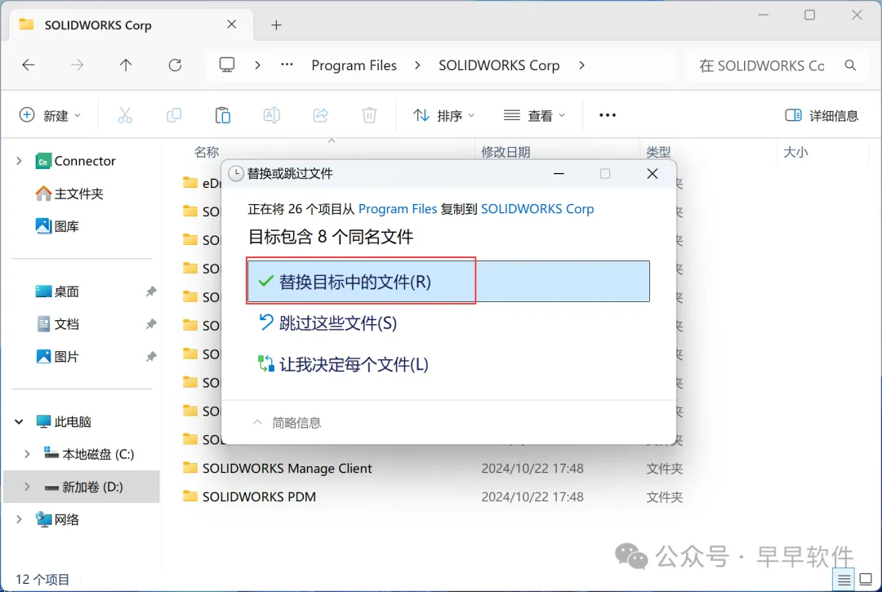Image resolution: width=882 pixels, height=592 pixels.
Task: Click the Cut scissors icon
Action: (125, 115)
